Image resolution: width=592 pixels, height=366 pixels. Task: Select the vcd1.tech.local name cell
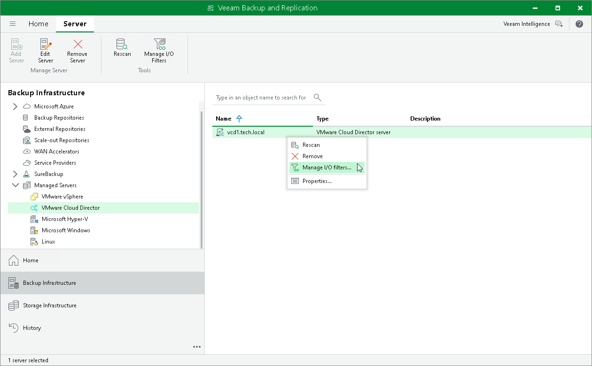pos(246,132)
